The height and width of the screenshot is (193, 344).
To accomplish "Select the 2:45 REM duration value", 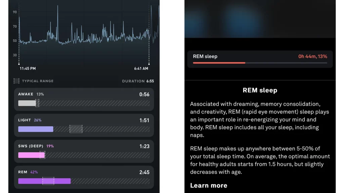I will coord(144,172).
